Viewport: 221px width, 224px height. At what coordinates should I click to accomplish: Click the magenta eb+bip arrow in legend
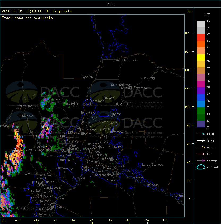[x=201, y=161]
